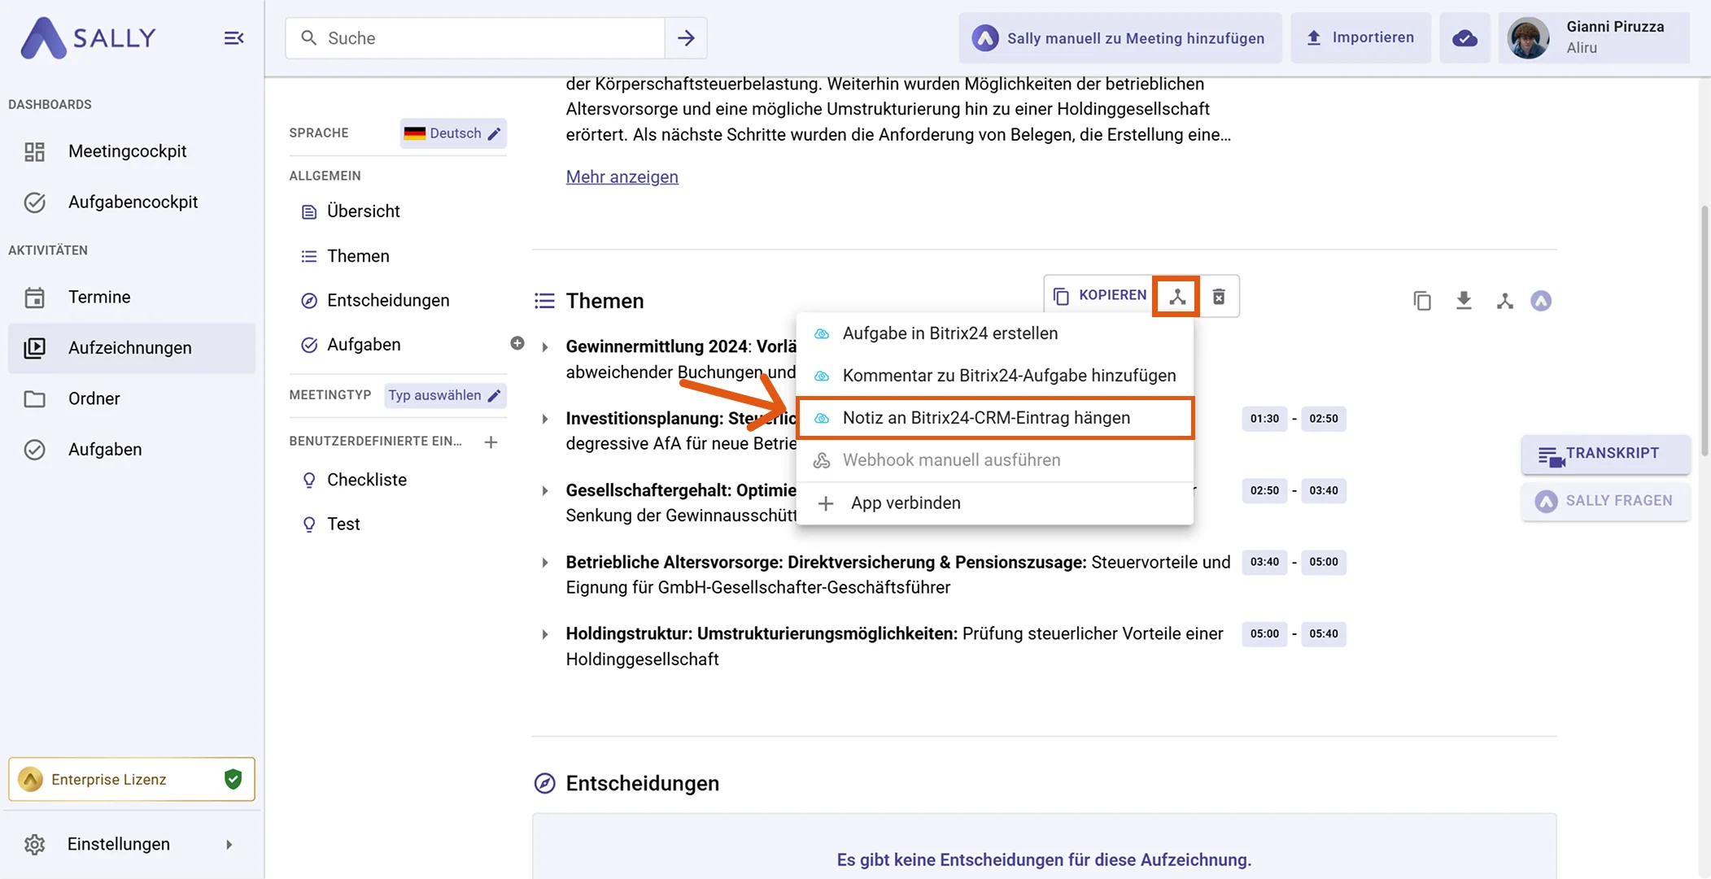
Task: Focus the Suche search field
Action: point(475,38)
